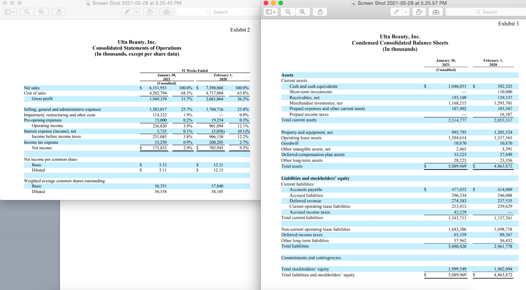Click the gross profit value 1,949,159
Image resolution: width=526 pixels, height=290 pixels.
158,99
